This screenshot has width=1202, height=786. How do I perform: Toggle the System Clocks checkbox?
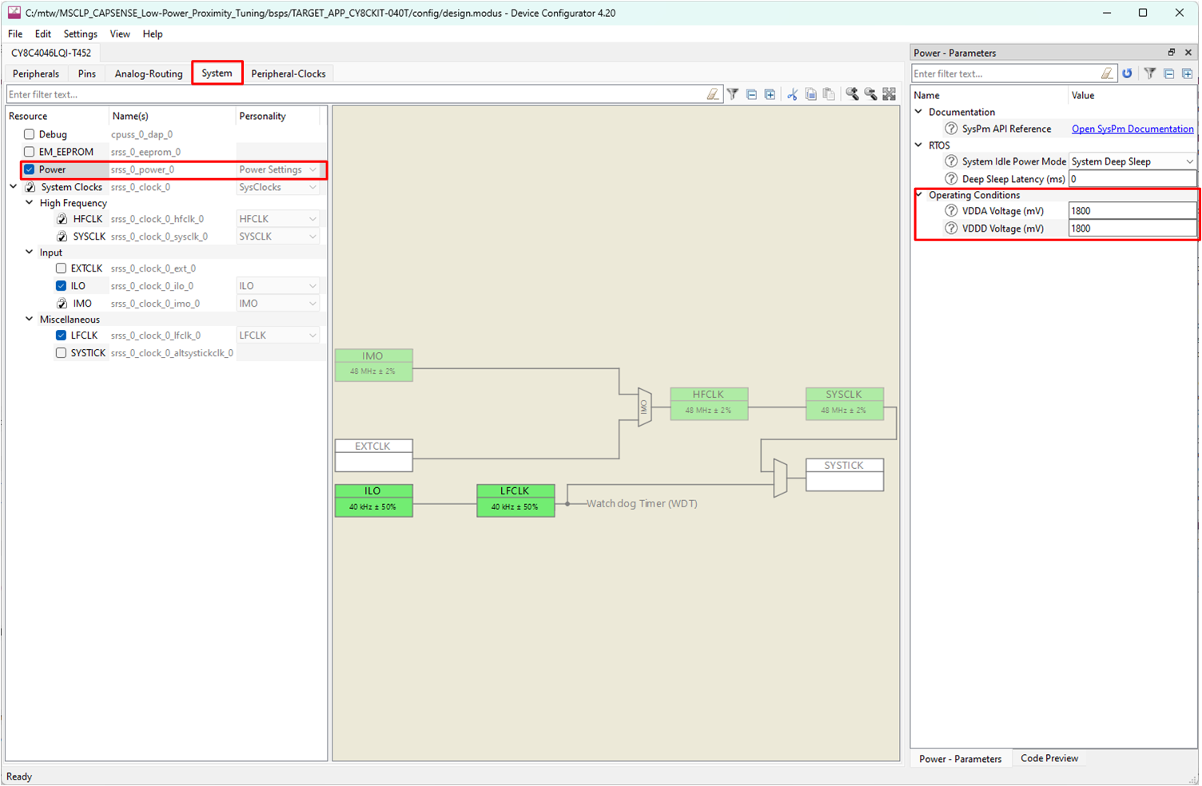tap(30, 187)
